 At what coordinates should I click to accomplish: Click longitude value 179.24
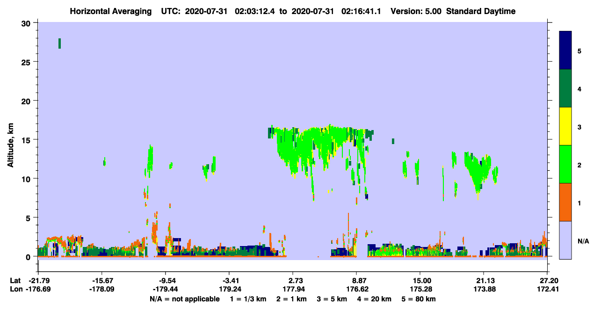(x=230, y=289)
